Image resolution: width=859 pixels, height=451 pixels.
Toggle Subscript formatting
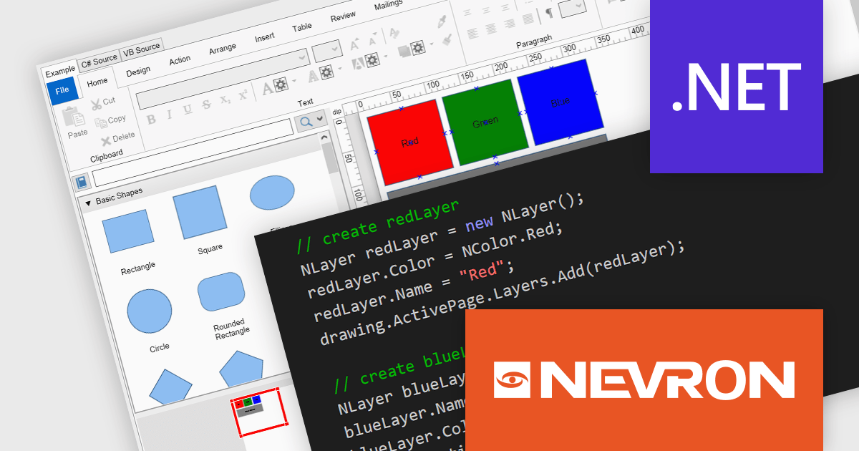[225, 100]
